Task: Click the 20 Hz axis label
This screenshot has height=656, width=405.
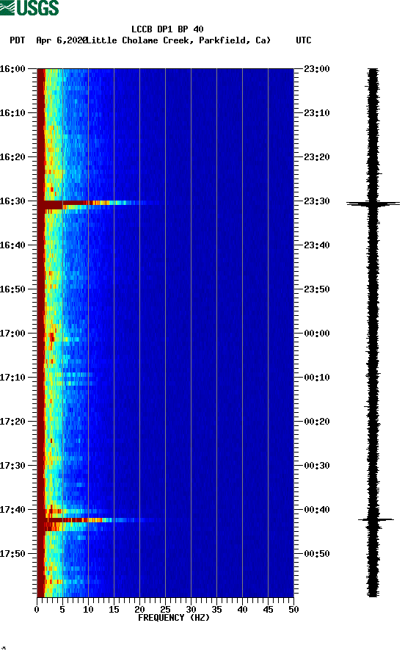Action: 139,610
